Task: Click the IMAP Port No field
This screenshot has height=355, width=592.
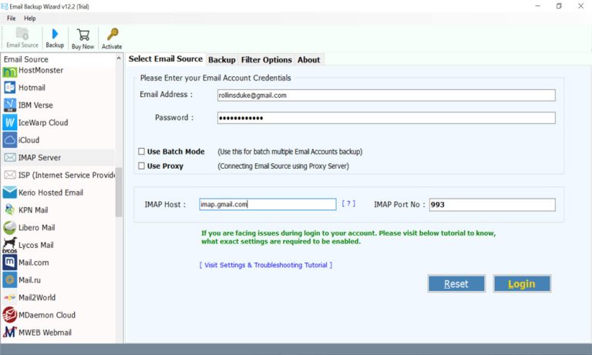Action: [493, 205]
